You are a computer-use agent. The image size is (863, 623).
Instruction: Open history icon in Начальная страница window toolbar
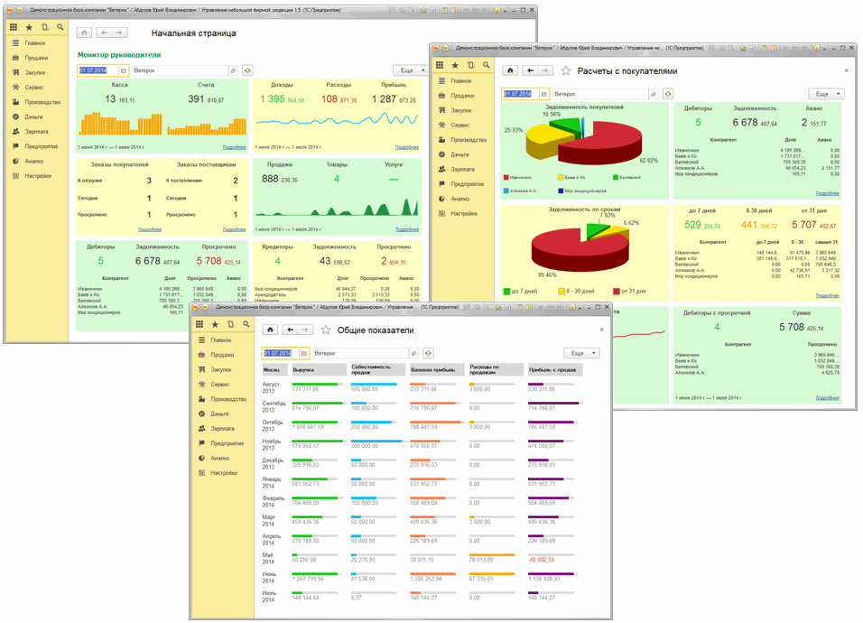pos(44,27)
